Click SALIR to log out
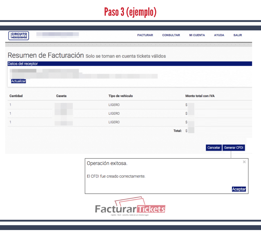 [x=238, y=35]
